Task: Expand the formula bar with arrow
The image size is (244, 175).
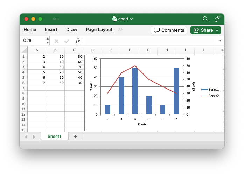Action: point(220,41)
